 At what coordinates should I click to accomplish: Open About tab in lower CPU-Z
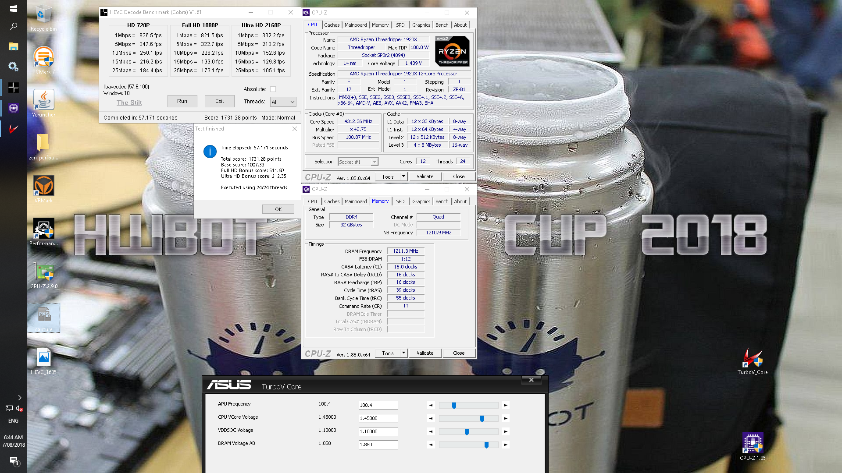tap(460, 201)
